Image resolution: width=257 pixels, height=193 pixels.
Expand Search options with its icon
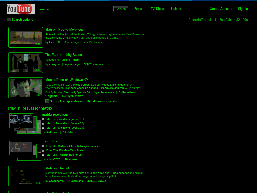[x=9, y=20]
